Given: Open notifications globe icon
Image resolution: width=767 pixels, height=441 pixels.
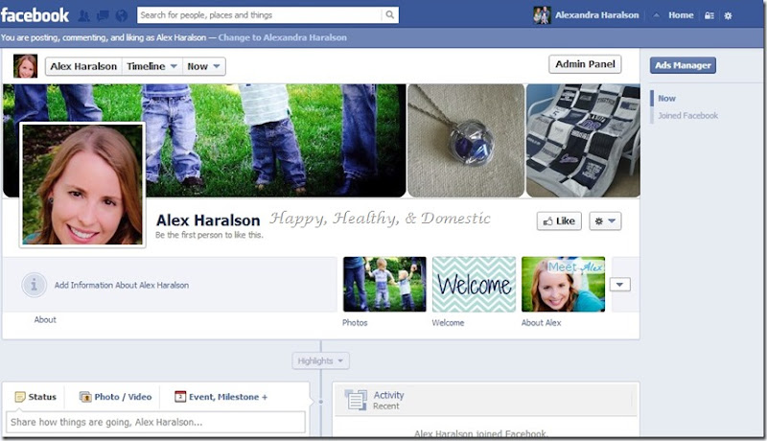Looking at the screenshot, I should pyautogui.click(x=122, y=16).
